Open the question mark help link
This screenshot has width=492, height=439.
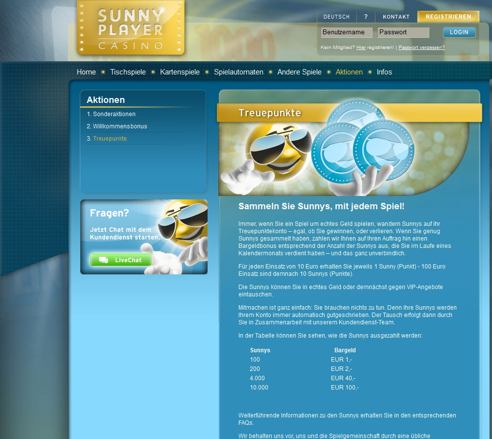366,17
